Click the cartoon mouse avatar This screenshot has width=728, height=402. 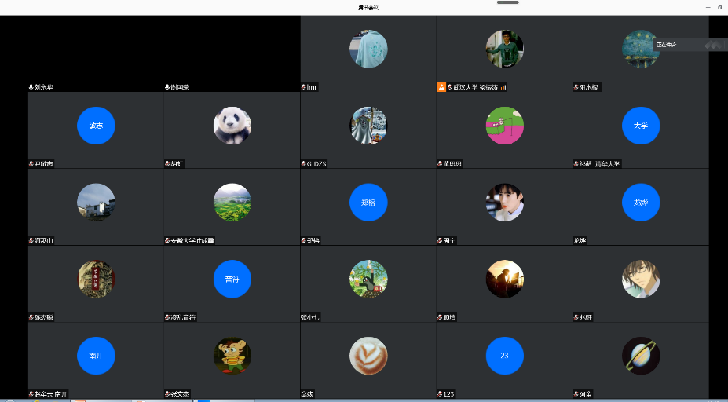click(x=232, y=356)
